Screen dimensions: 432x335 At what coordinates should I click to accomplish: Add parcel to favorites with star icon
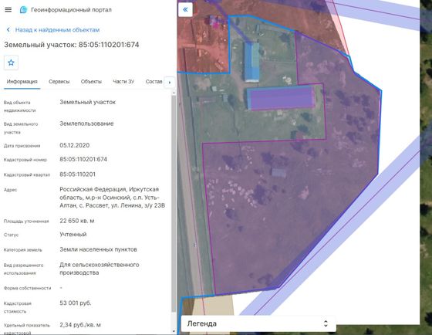click(x=11, y=63)
